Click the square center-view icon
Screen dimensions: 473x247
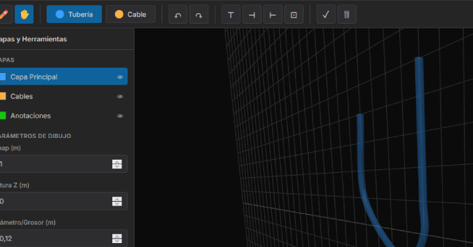pos(294,14)
